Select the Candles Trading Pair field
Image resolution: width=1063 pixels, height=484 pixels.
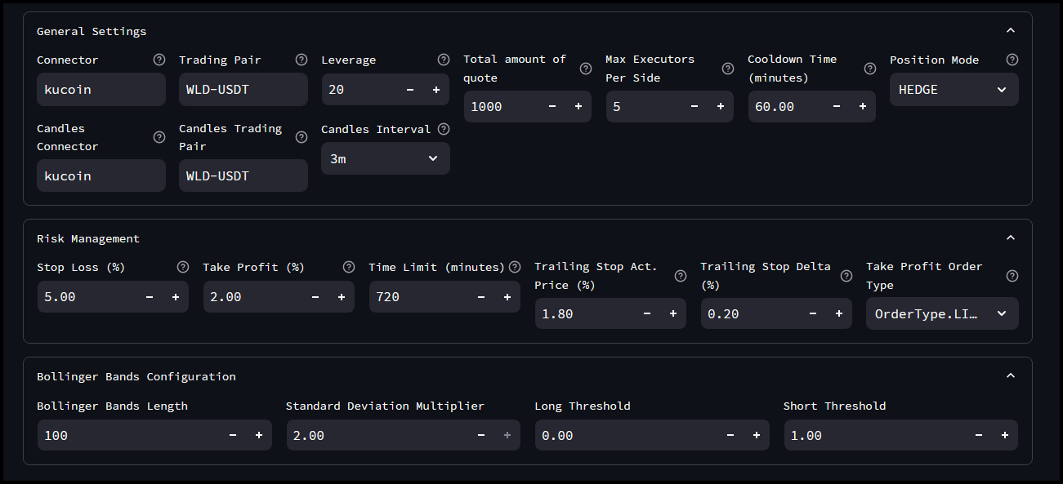pos(243,175)
